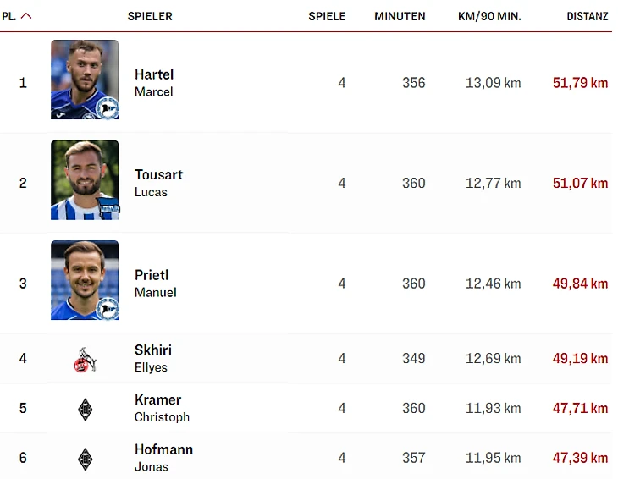Image resolution: width=618 pixels, height=479 pixels.
Task: Sort by MINUTEN column header
Action: 400,16
